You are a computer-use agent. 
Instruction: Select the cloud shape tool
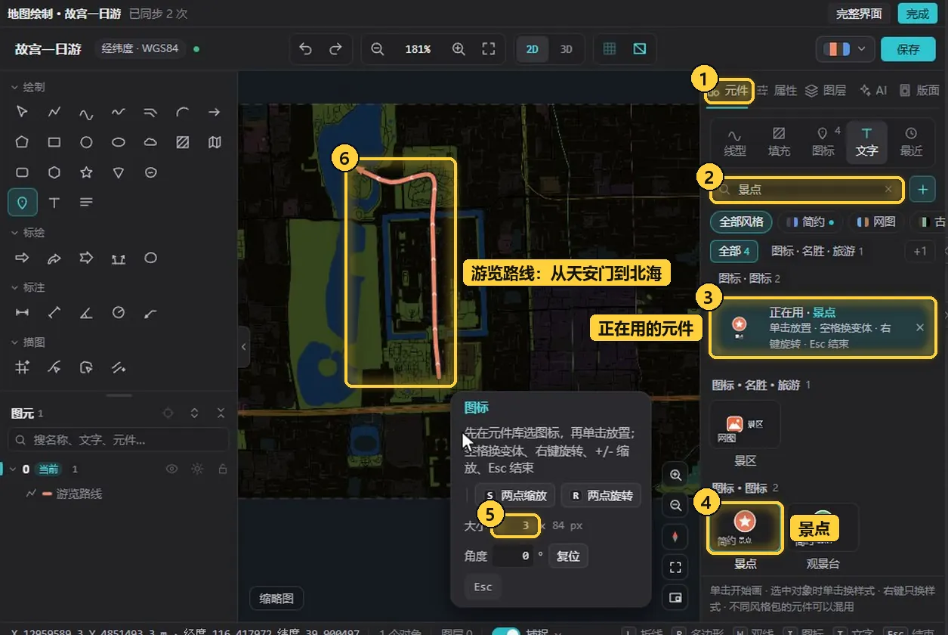point(150,142)
